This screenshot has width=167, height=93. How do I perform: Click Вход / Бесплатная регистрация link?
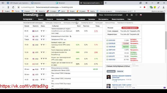[x=111, y=15]
